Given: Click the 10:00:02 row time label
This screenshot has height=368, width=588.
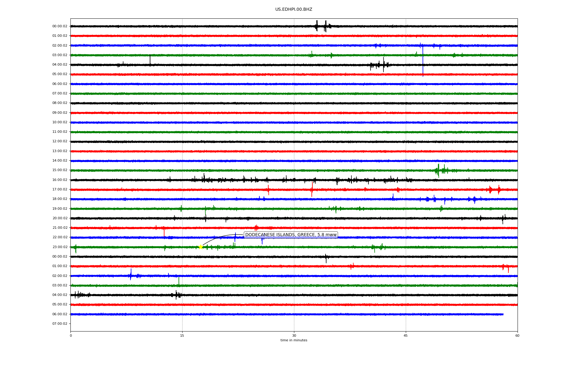Looking at the screenshot, I should (60, 122).
